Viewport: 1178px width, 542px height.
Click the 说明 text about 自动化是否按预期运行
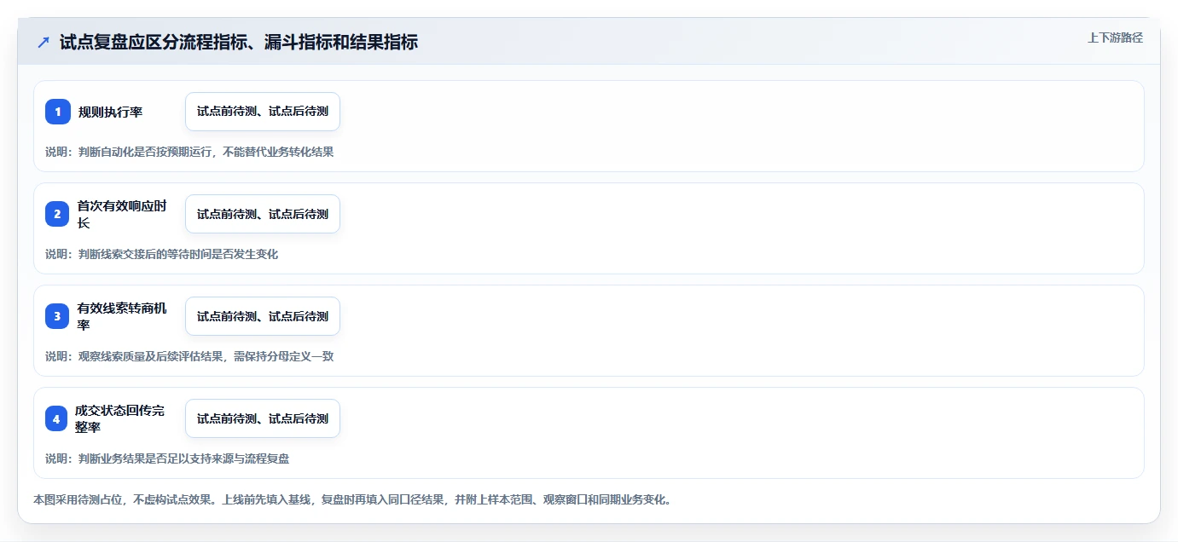point(189,152)
